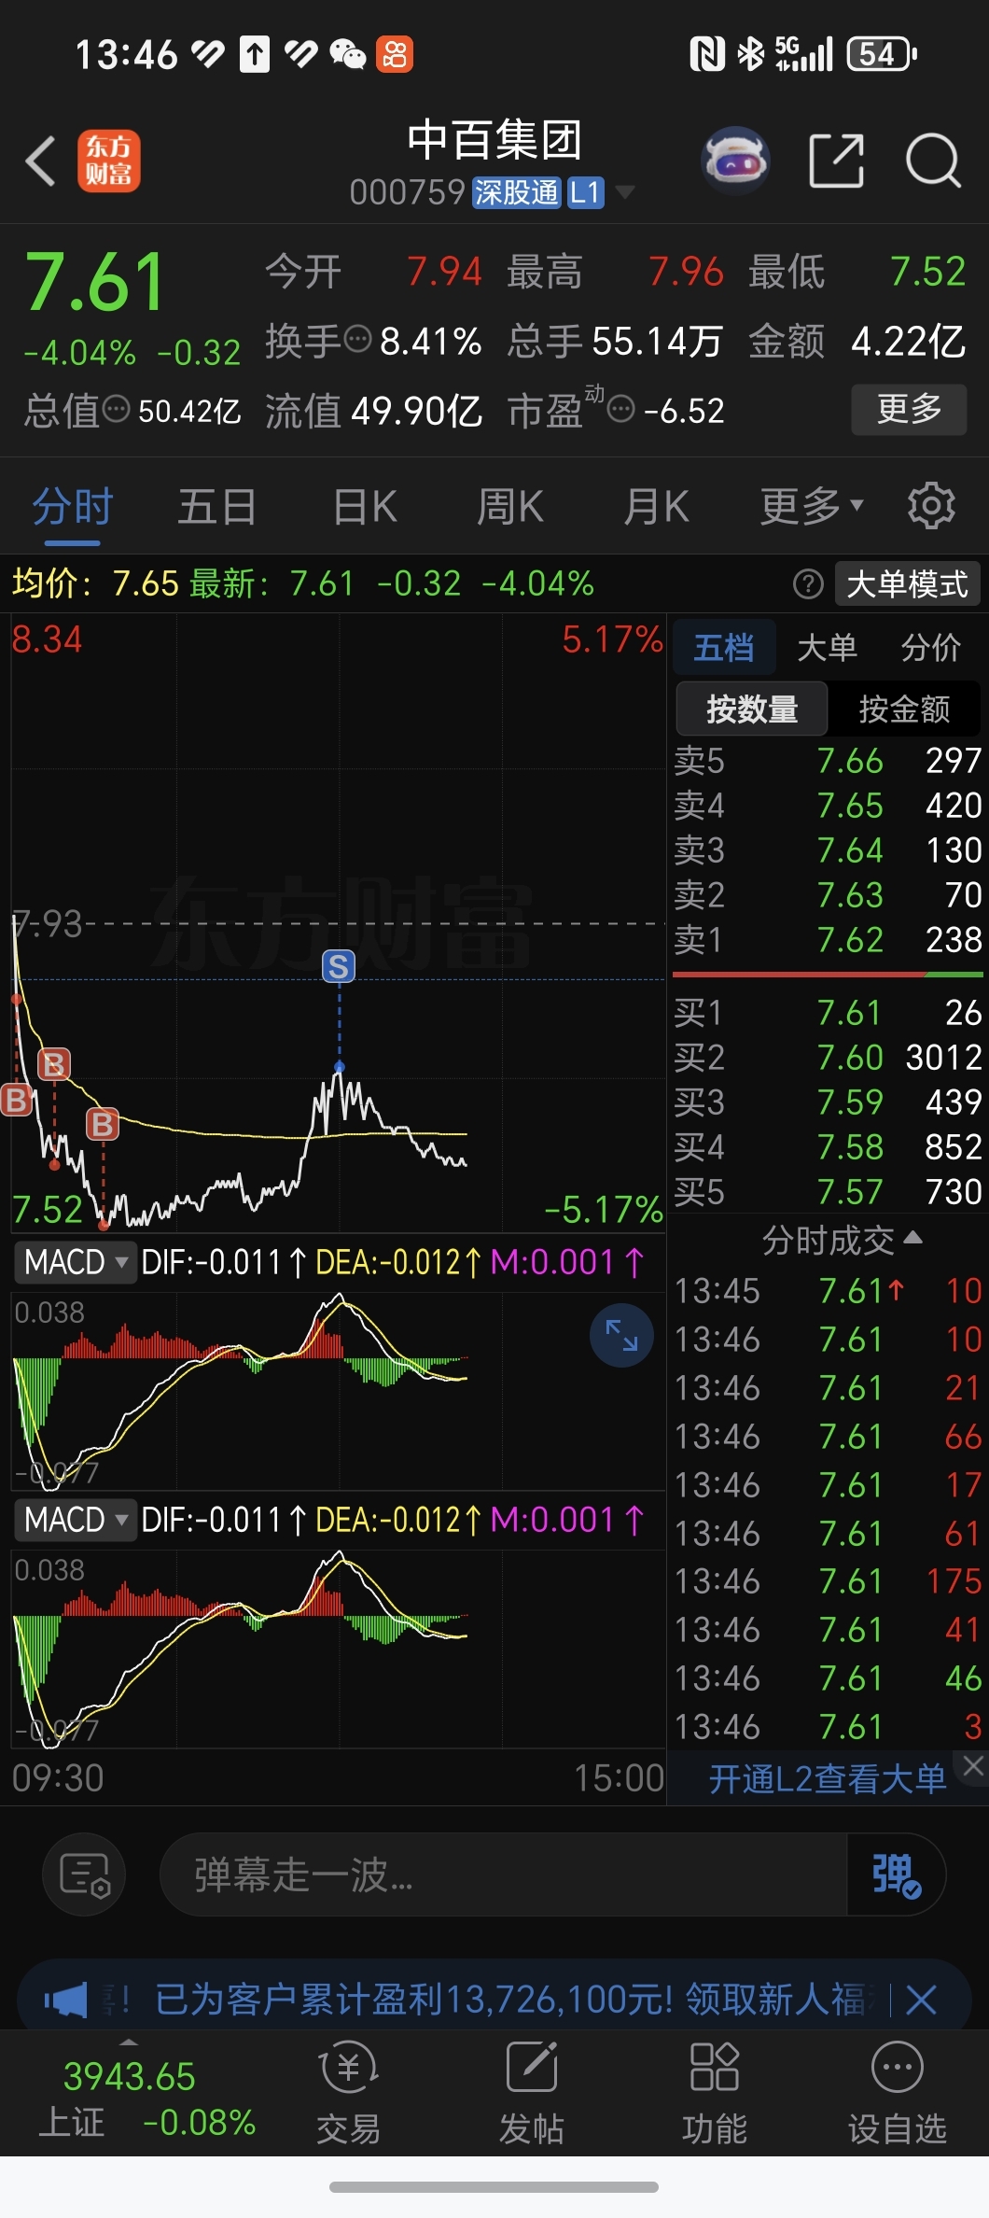
Task: Toggle order book to 按金额
Action: click(904, 709)
